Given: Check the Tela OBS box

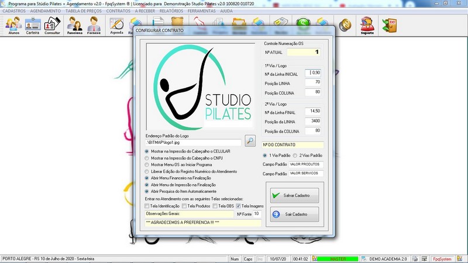Looking at the screenshot, I should click(215, 206).
